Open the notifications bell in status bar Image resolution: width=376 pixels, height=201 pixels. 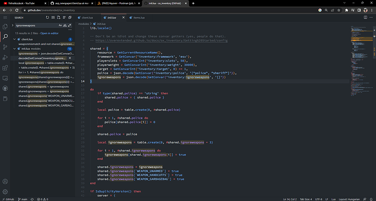click(371, 199)
